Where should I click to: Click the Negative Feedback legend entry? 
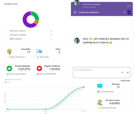coord(18,35)
